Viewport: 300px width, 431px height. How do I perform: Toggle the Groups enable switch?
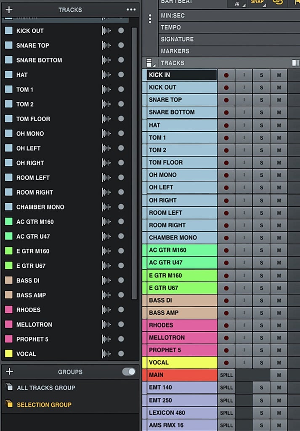pos(129,372)
